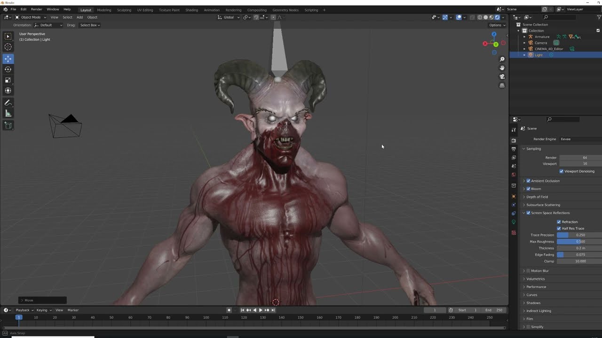The height and width of the screenshot is (338, 602).
Task: Open the View Layer properties tab
Action: pos(514,157)
